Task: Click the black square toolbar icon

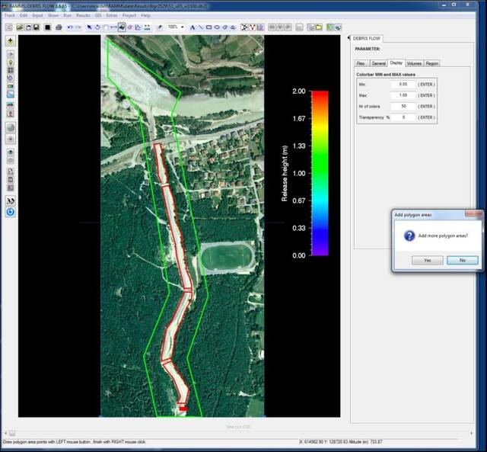Action: [47, 27]
